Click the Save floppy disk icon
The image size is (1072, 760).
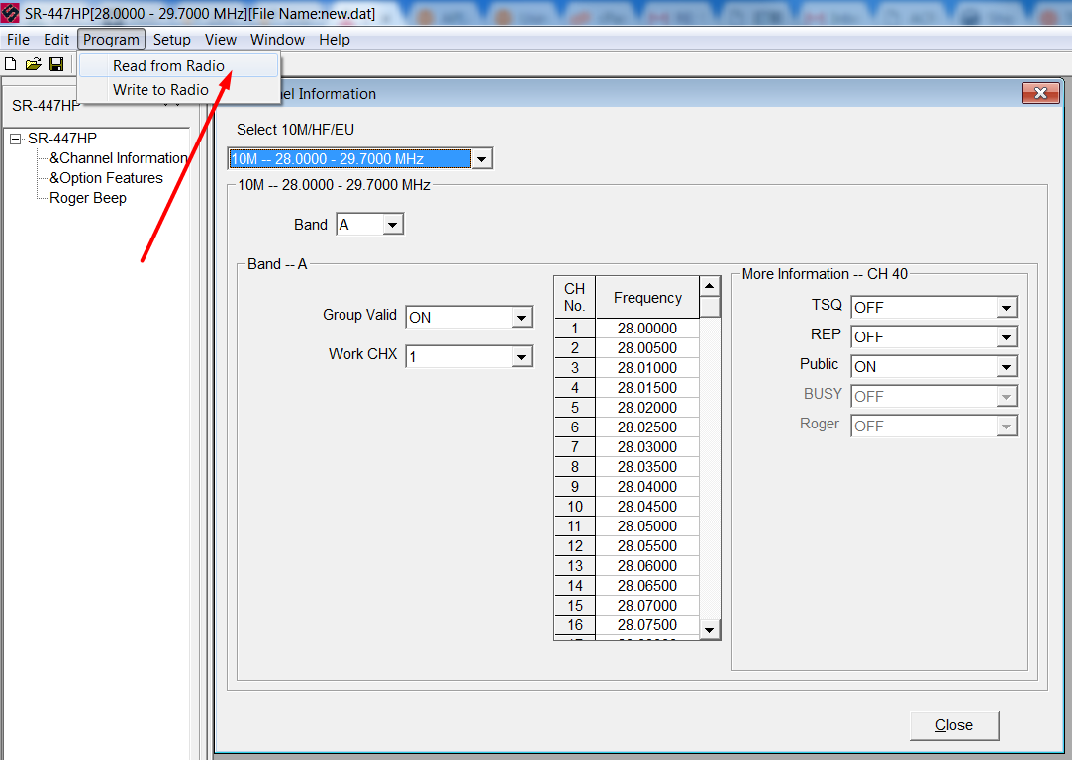56,64
